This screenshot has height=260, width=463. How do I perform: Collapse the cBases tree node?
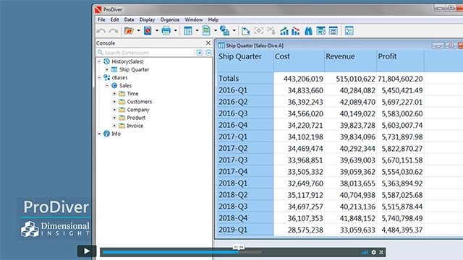click(x=99, y=77)
